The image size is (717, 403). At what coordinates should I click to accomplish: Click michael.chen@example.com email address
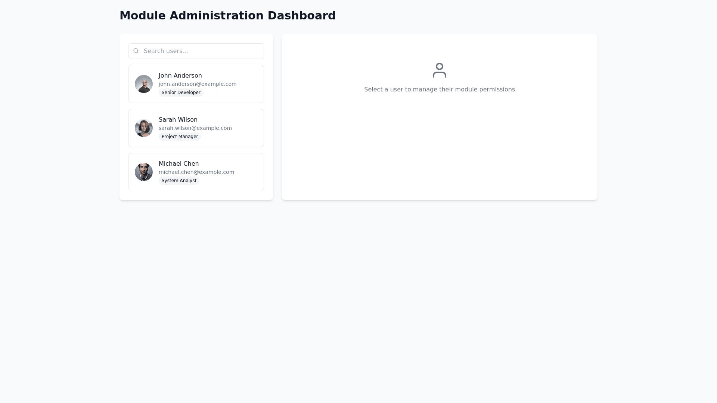point(196,172)
